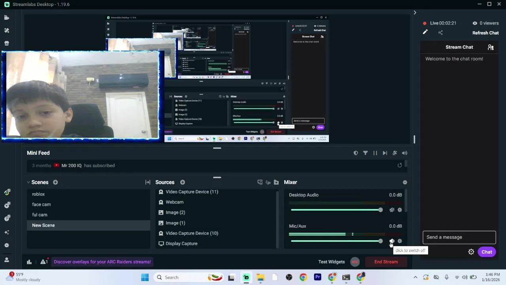Collapse the Scenes collection chevron
The height and width of the screenshot is (285, 506).
click(x=28, y=182)
